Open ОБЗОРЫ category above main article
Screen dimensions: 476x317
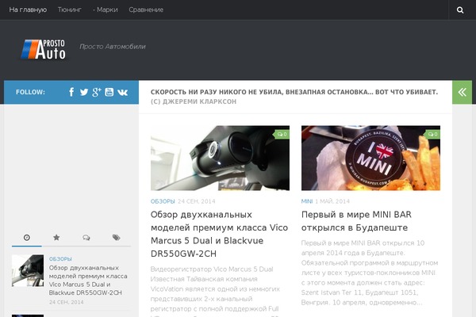163,201
